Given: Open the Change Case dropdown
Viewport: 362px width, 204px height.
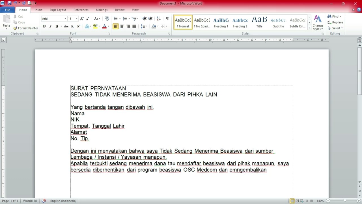Looking at the screenshot, I should coord(97,19).
